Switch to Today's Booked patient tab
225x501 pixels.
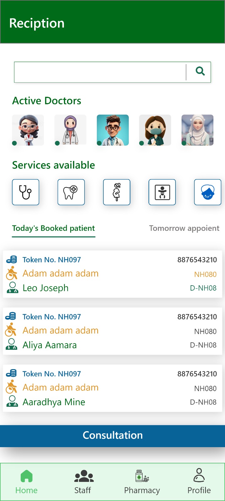54,228
